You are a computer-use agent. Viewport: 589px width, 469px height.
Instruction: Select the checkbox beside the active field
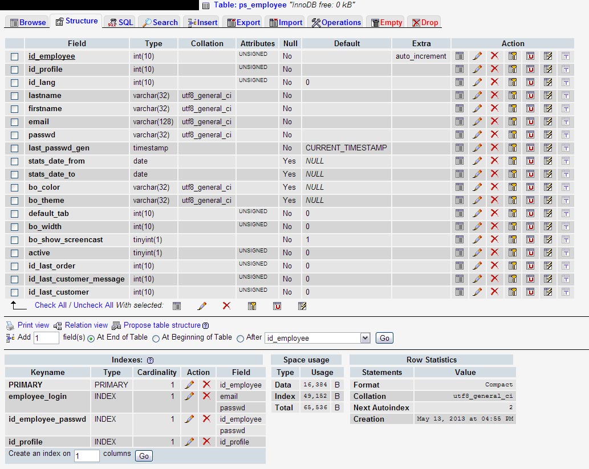(x=15, y=253)
